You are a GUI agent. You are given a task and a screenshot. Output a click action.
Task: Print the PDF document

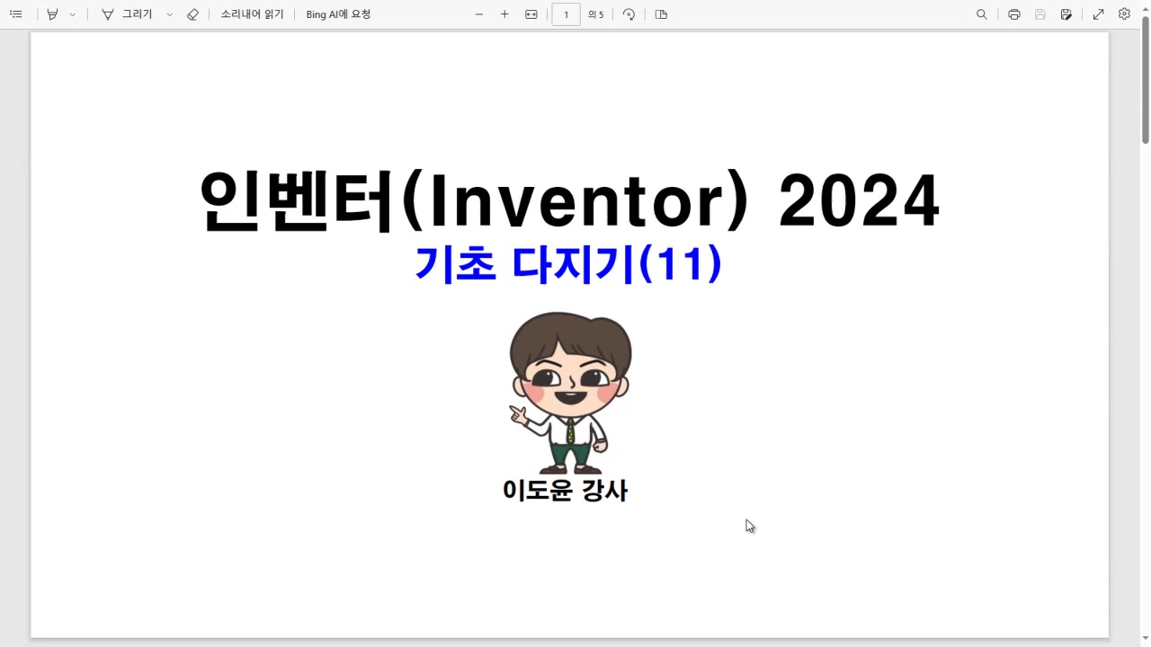pyautogui.click(x=1014, y=14)
